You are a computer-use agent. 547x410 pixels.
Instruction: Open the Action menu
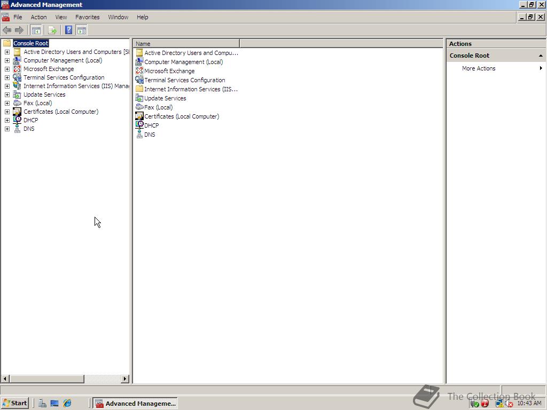[38, 17]
